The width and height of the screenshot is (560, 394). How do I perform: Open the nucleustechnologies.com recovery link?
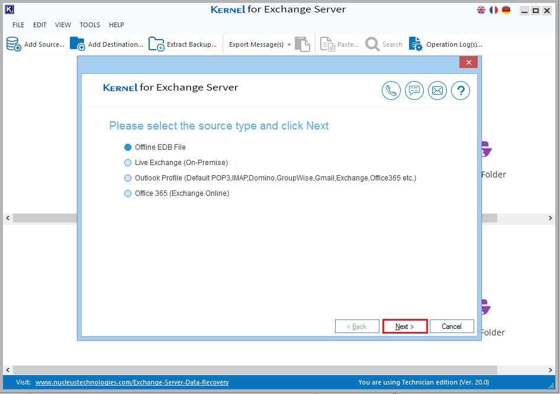point(132,382)
